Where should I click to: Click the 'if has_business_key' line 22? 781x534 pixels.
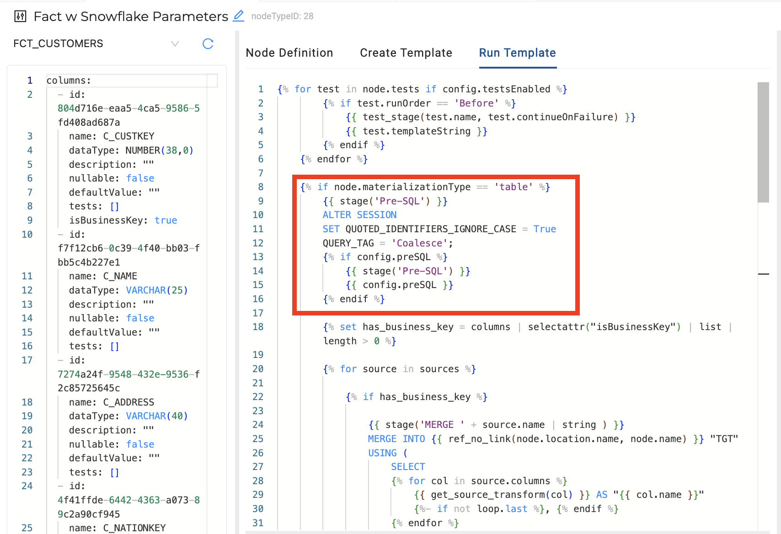tap(417, 397)
